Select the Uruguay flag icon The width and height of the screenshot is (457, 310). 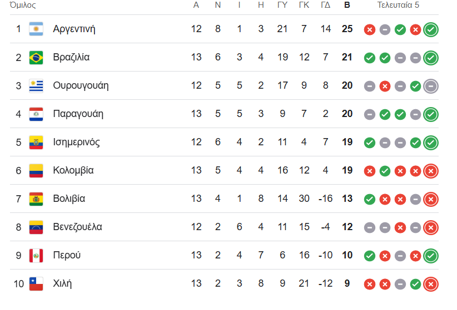[36, 86]
